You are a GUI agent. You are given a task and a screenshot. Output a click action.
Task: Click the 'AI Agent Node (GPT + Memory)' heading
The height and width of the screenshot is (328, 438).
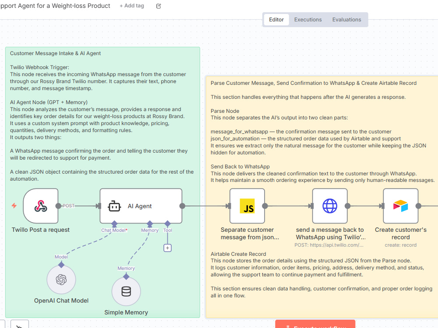[x=49, y=102]
